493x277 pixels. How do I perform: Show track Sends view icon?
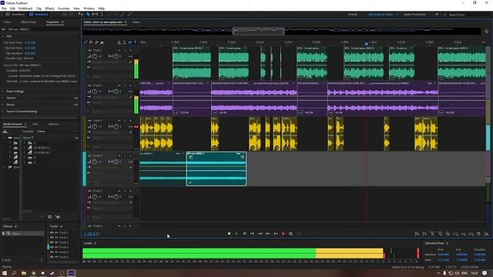96,42
